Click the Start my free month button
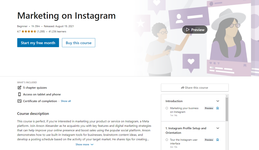259x150 pixels. (38, 43)
